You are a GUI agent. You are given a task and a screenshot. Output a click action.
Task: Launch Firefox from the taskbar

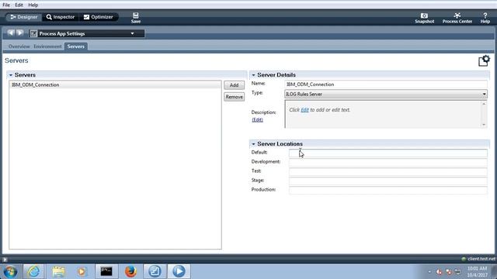130,271
